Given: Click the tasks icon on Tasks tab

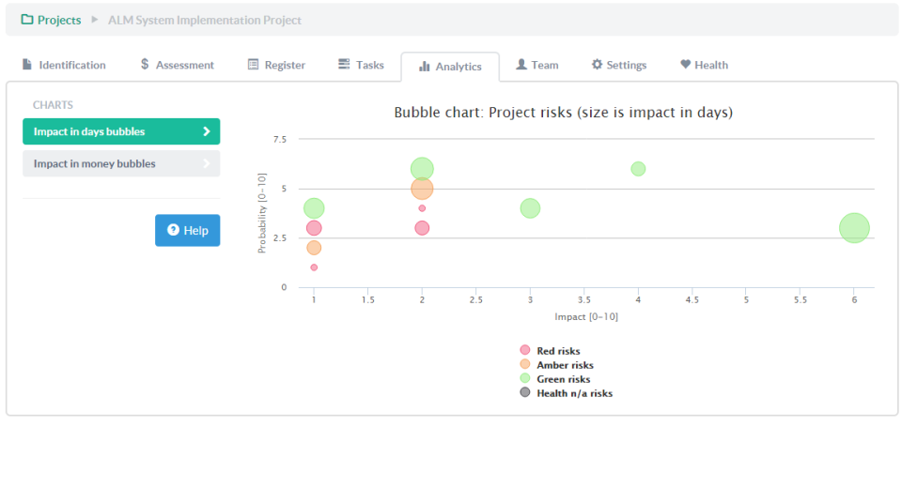Looking at the screenshot, I should click(x=344, y=65).
